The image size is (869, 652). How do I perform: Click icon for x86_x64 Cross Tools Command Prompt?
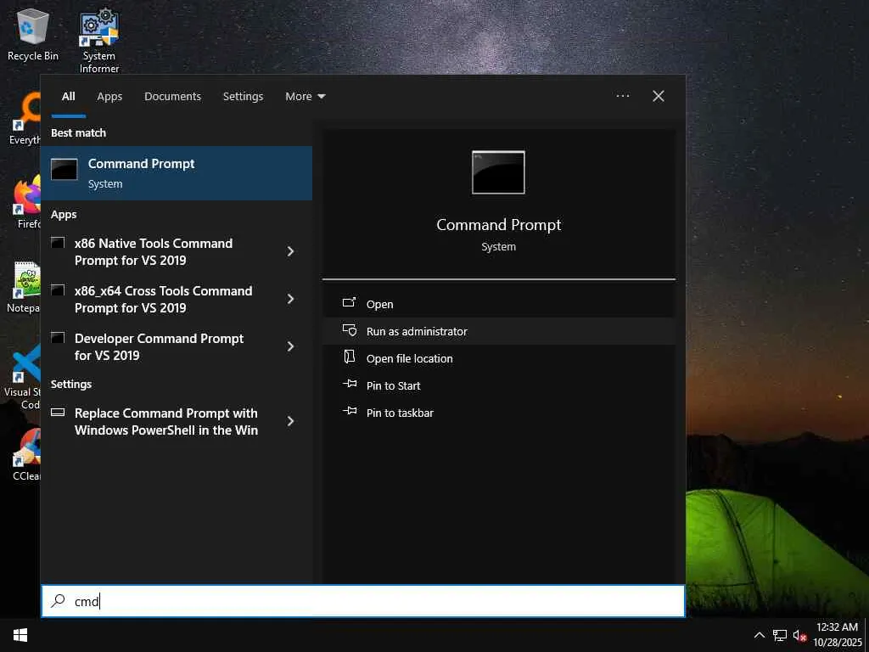(58, 290)
